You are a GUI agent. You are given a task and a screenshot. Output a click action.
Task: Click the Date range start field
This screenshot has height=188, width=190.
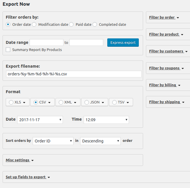[47, 42]
